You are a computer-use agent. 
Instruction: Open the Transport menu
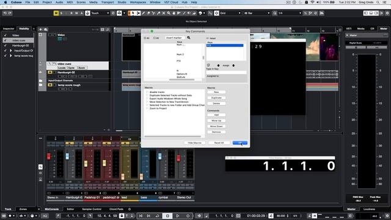[x=108, y=2]
